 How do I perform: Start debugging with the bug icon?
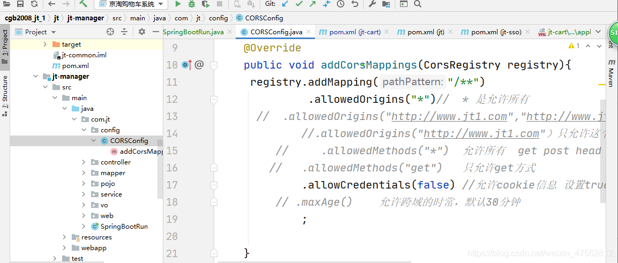point(192,4)
